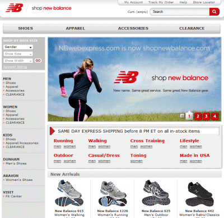Select men under Lifestyle
The height and width of the screenshot is (218, 224).
coord(184,147)
